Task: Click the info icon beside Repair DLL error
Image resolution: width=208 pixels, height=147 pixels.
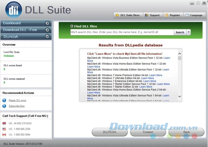Action: click(4, 100)
